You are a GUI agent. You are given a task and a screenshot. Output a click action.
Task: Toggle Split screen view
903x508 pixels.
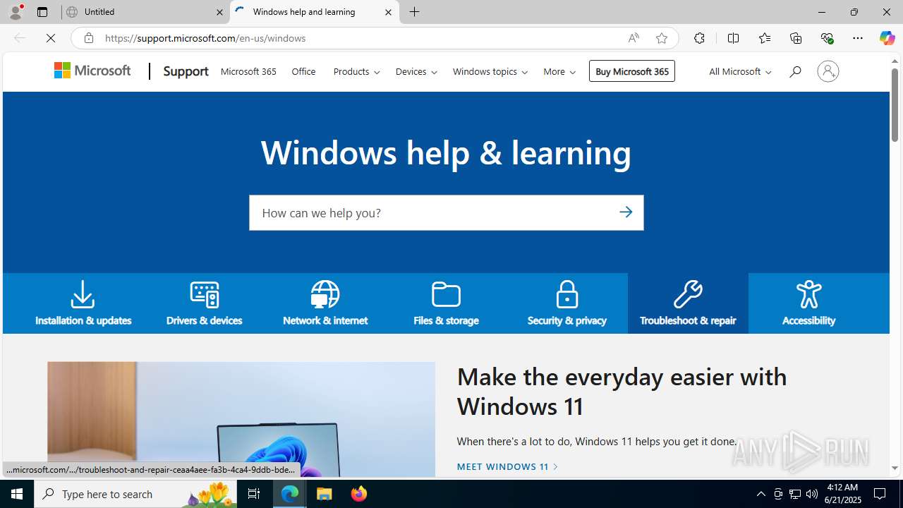pos(733,38)
